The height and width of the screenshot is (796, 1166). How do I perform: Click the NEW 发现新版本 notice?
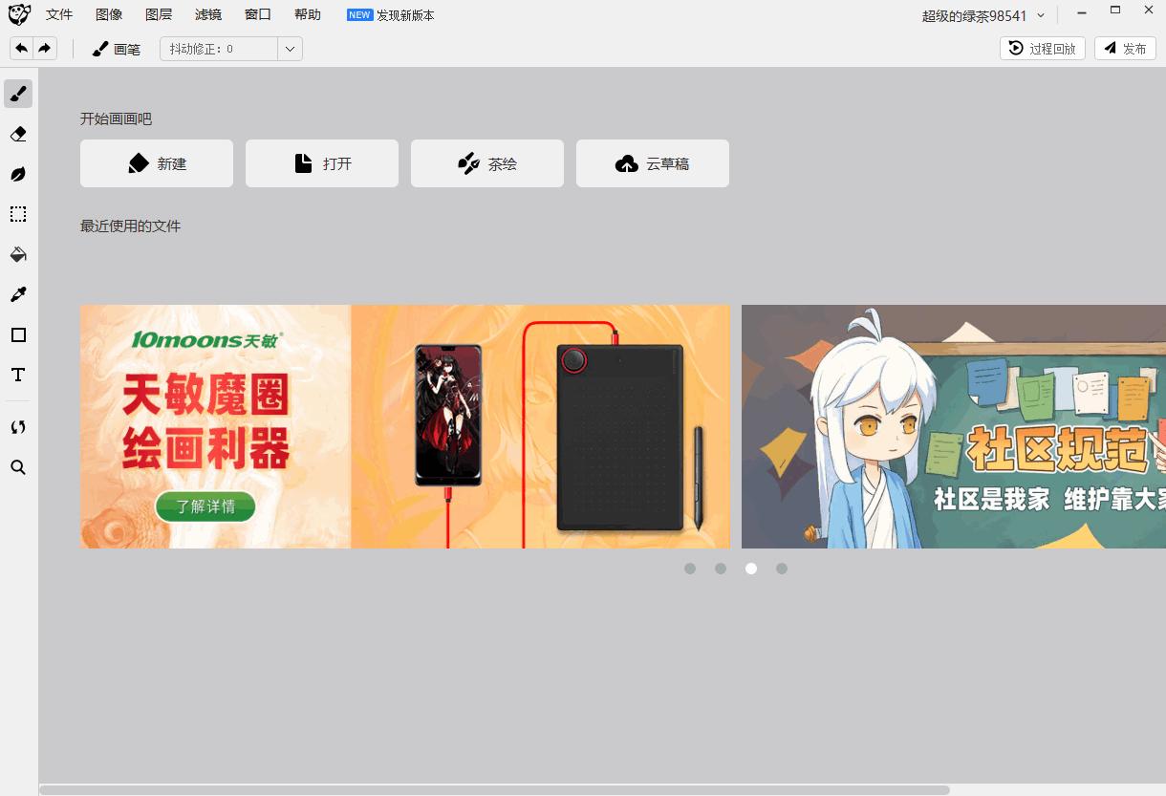coord(391,15)
